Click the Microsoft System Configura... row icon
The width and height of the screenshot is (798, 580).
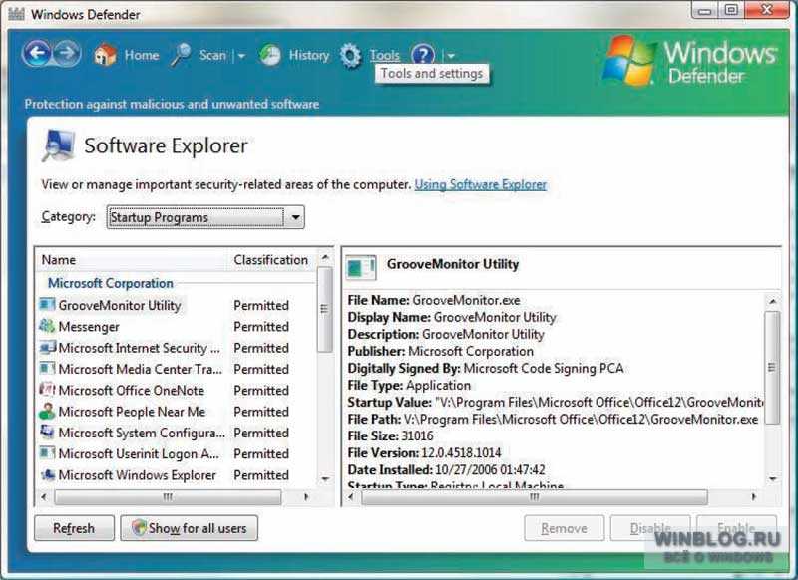47,433
